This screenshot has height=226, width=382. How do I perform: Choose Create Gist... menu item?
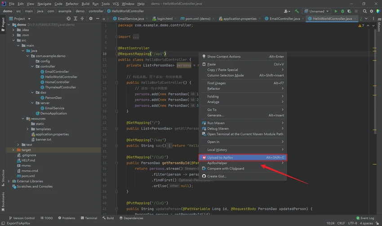pos(243,176)
